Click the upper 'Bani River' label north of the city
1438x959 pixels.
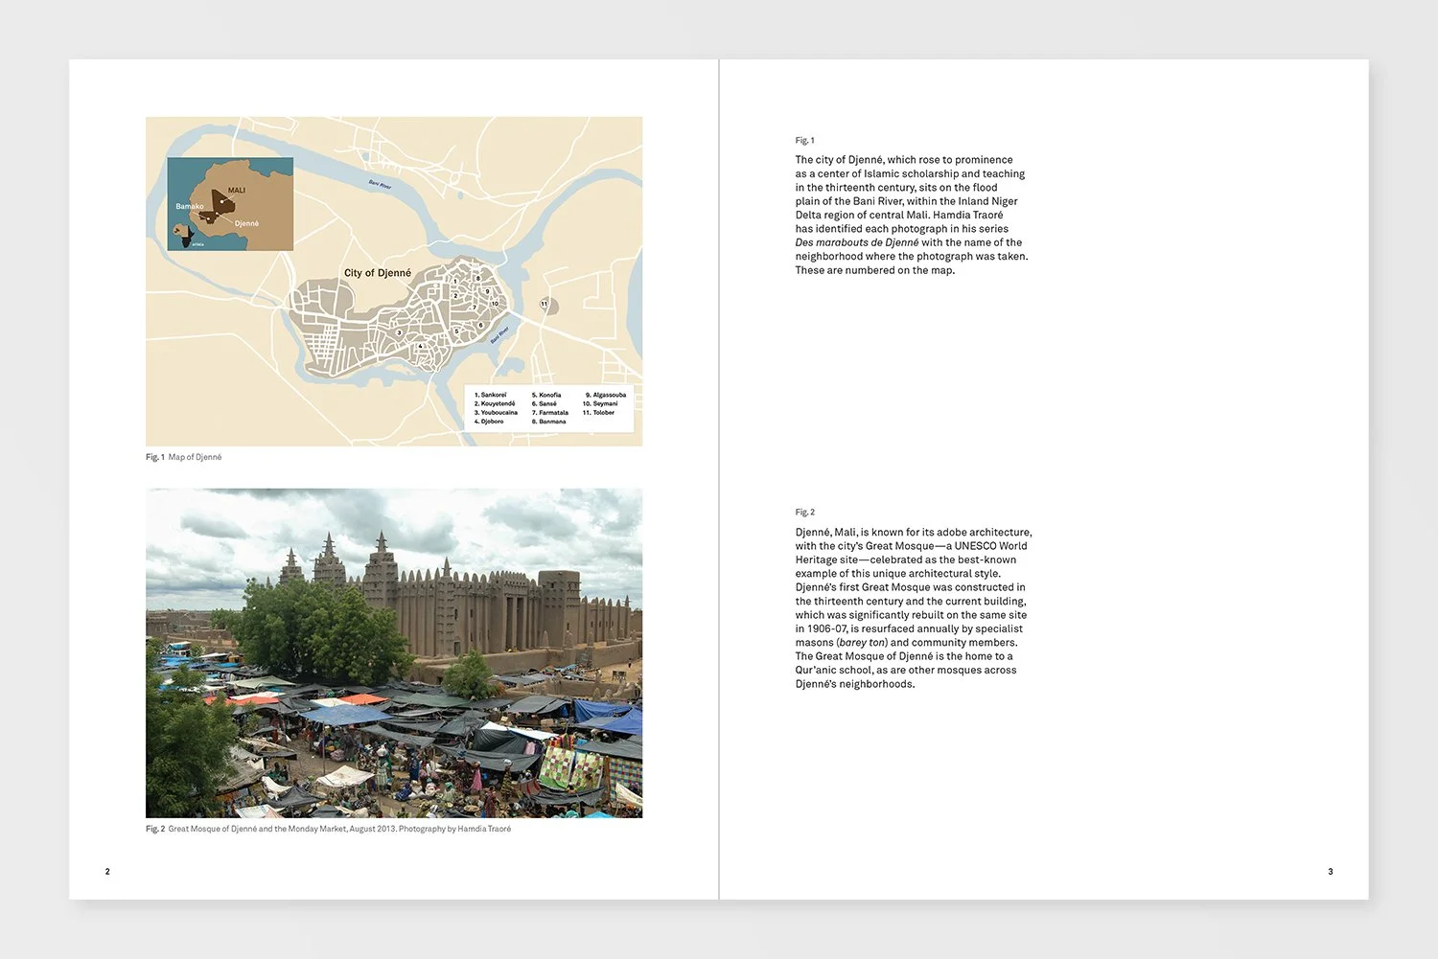pos(380,184)
